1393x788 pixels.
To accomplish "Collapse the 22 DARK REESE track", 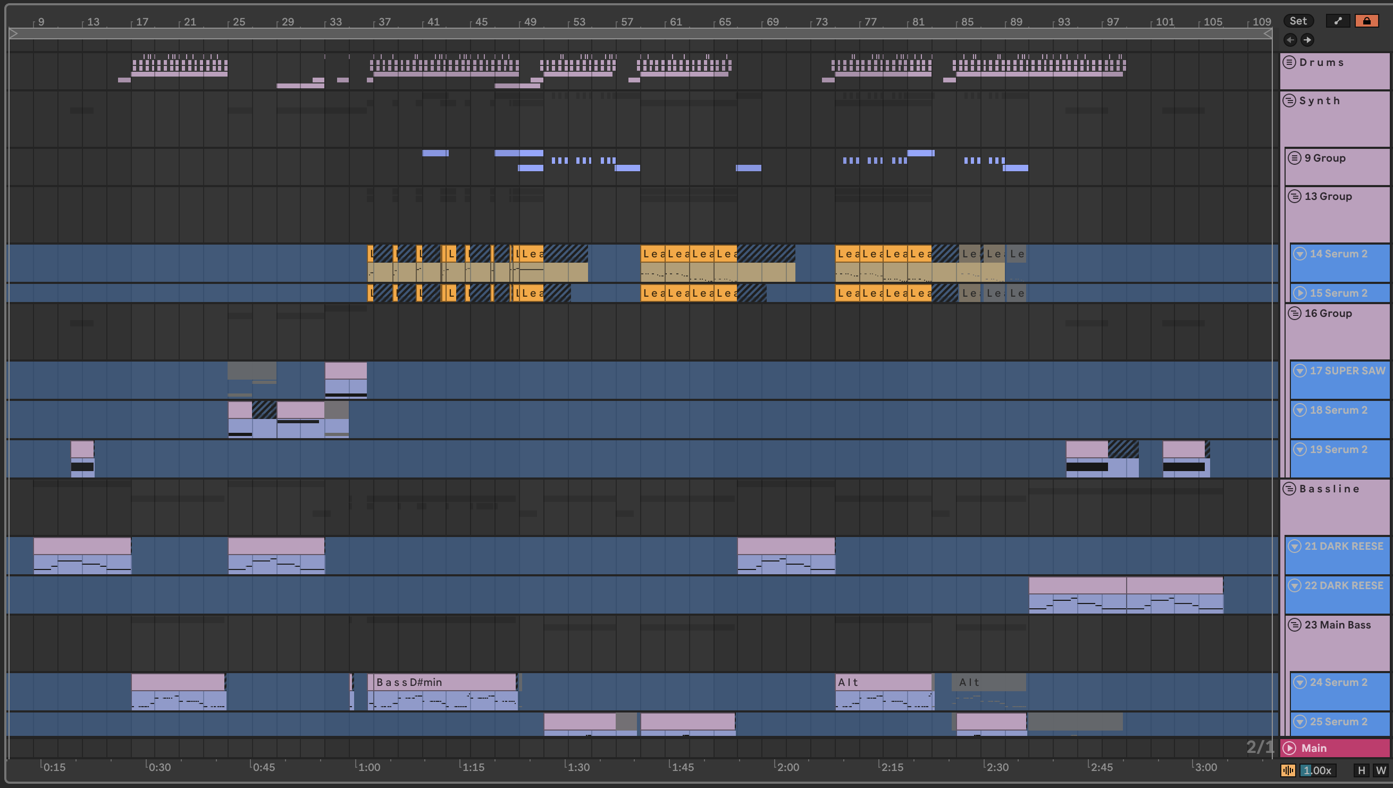I will click(x=1295, y=585).
